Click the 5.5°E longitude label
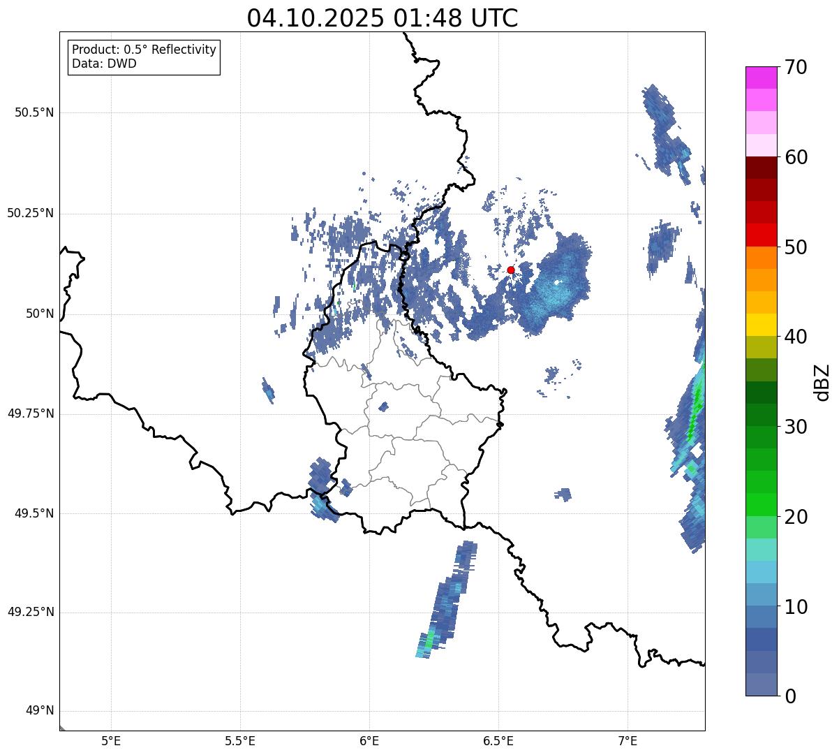839x755 pixels. point(240,740)
